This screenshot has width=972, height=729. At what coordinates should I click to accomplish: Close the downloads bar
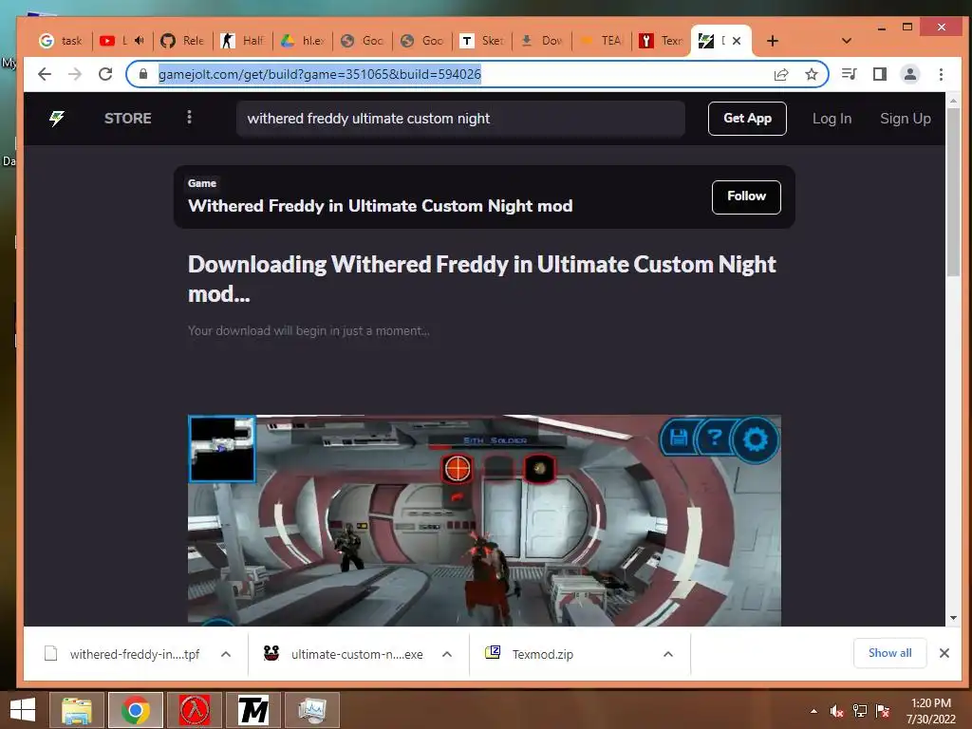click(x=944, y=653)
